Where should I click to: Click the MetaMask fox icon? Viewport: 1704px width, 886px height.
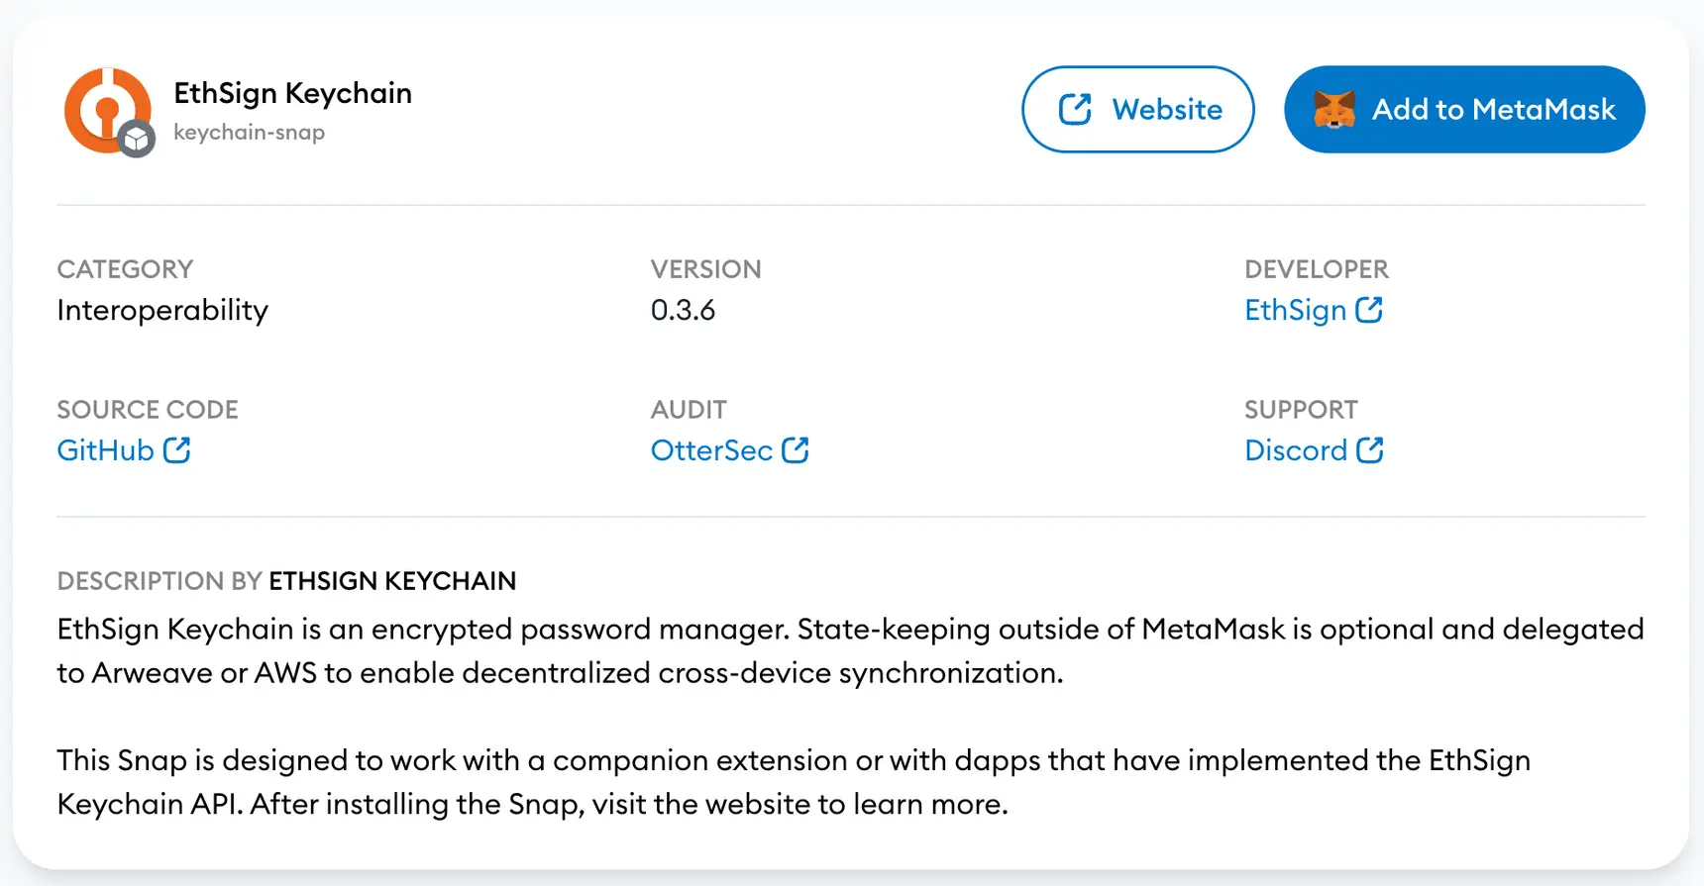pyautogui.click(x=1335, y=109)
